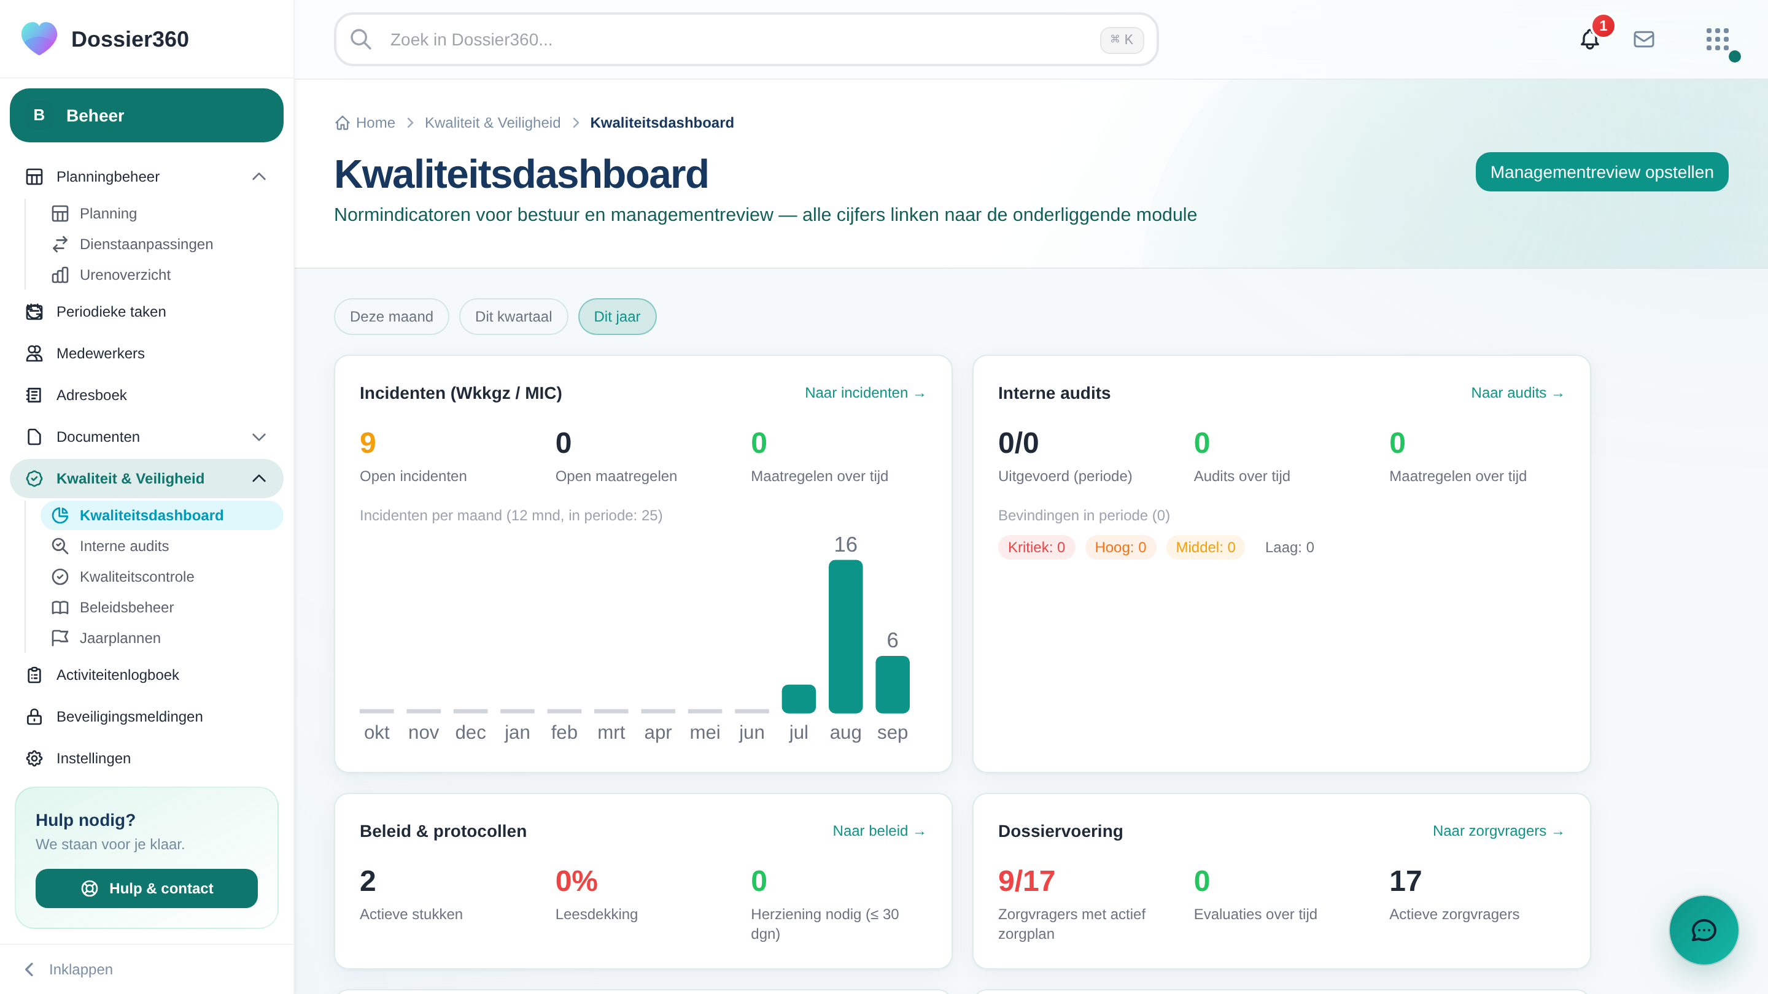The width and height of the screenshot is (1768, 994).
Task: Click the Jaarplannen flag icon
Action: (60, 638)
